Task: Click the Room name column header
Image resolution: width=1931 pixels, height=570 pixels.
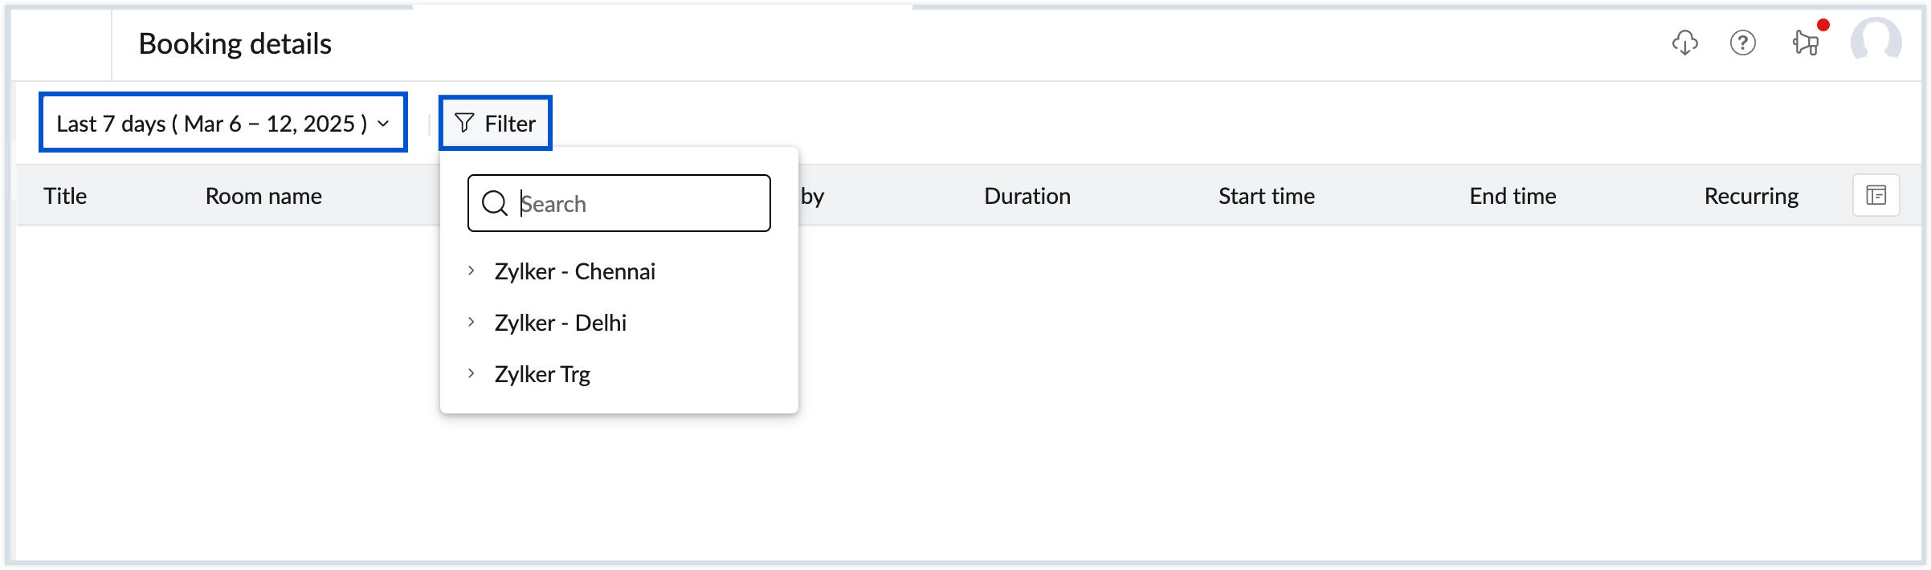Action: 263,196
